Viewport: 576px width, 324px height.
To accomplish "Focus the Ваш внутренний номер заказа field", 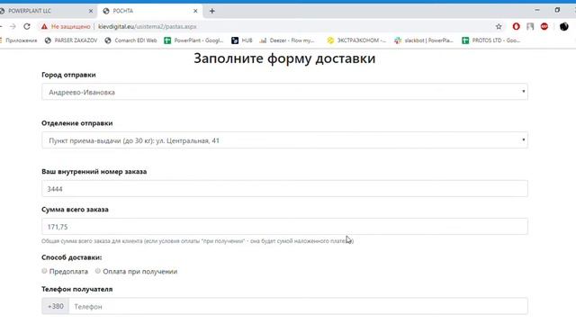I will (x=284, y=189).
